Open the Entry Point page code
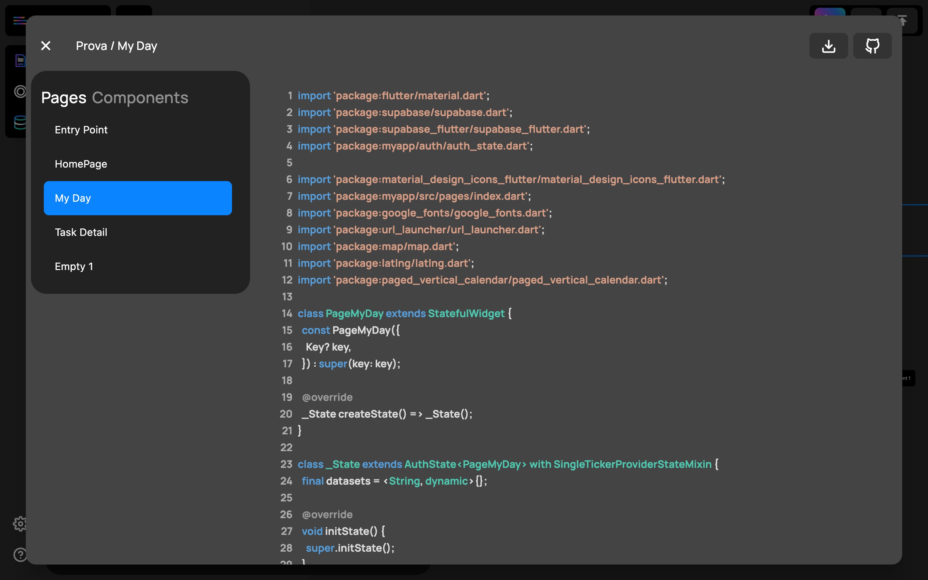928x580 pixels. (81, 130)
